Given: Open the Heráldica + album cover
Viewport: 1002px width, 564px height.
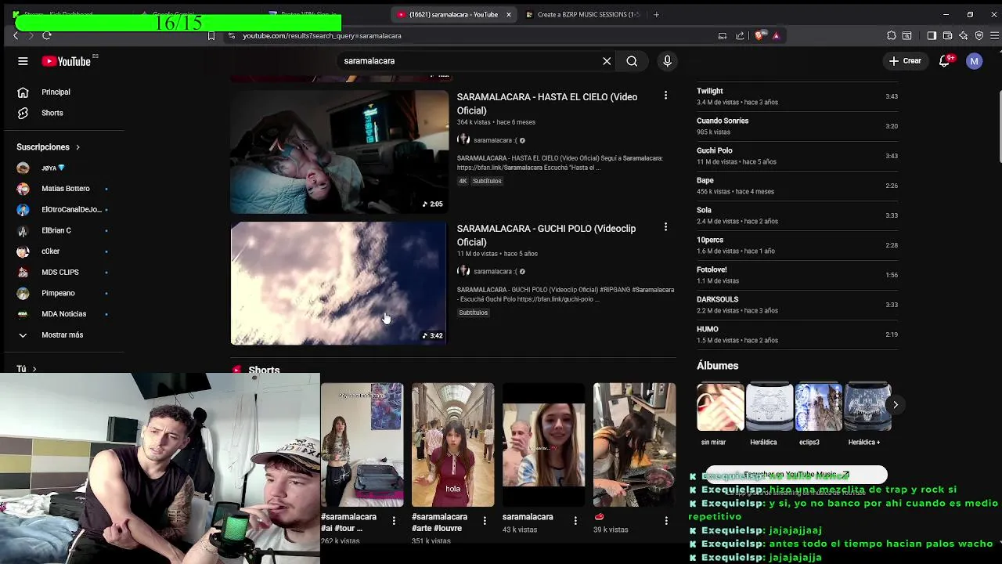Looking at the screenshot, I should click(x=867, y=407).
